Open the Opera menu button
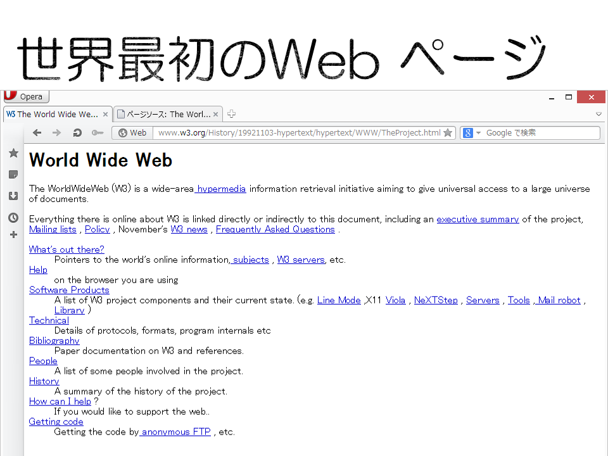The height and width of the screenshot is (456, 608). pyautogui.click(x=26, y=96)
